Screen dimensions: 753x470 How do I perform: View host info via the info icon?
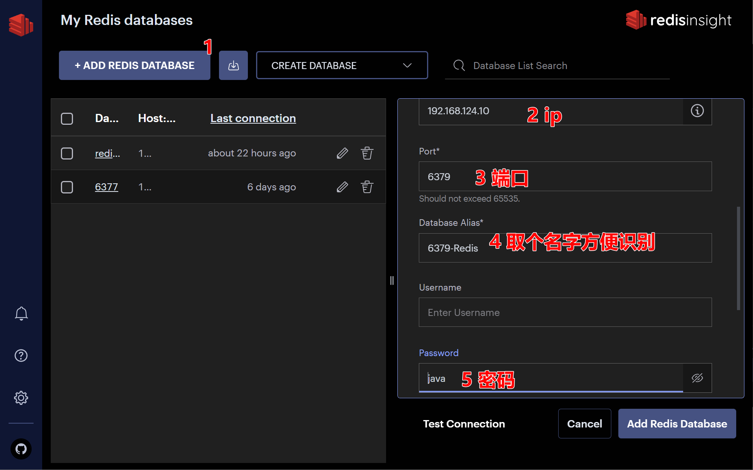[697, 111]
